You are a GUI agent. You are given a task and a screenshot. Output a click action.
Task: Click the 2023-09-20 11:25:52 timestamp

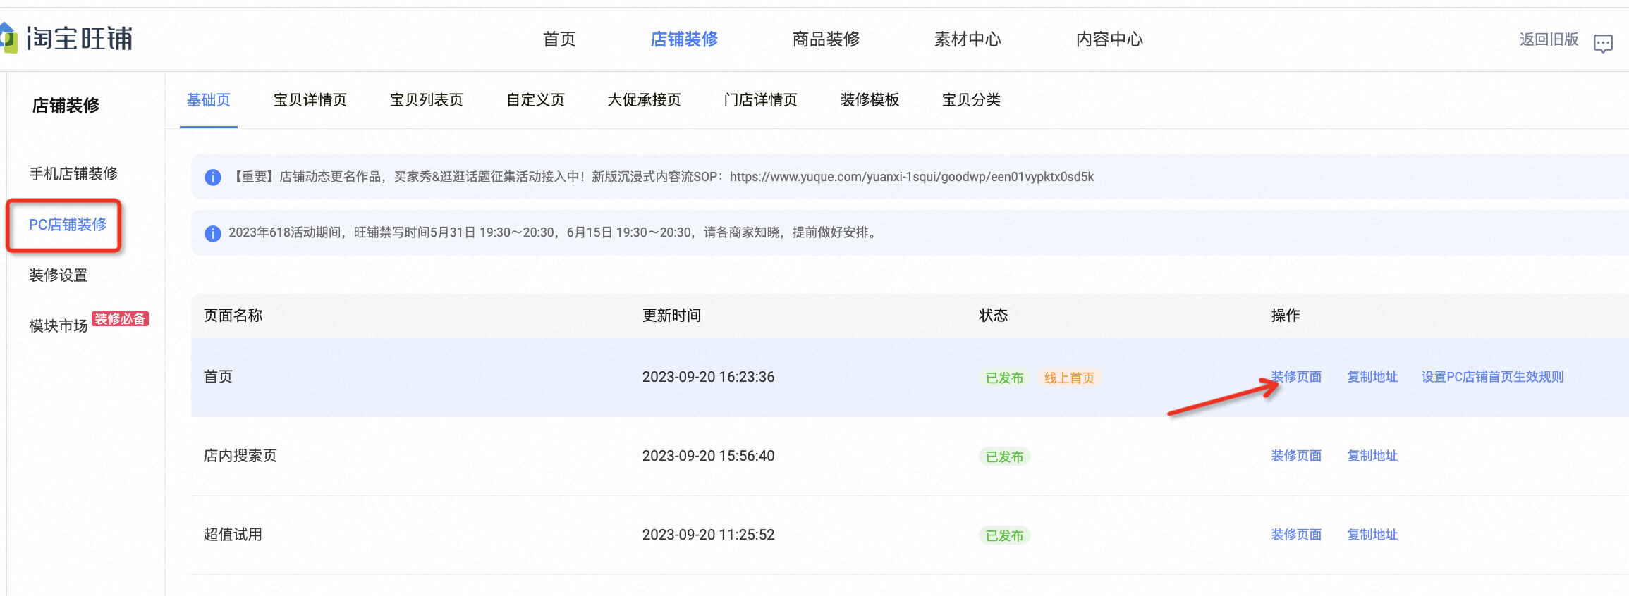(x=708, y=535)
